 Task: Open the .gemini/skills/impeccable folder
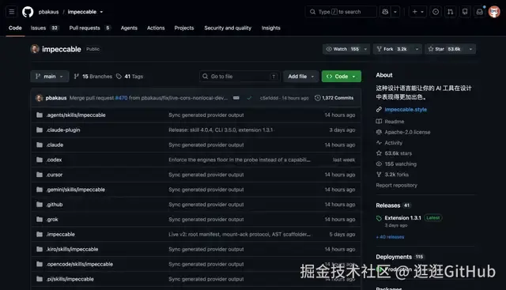point(76,190)
